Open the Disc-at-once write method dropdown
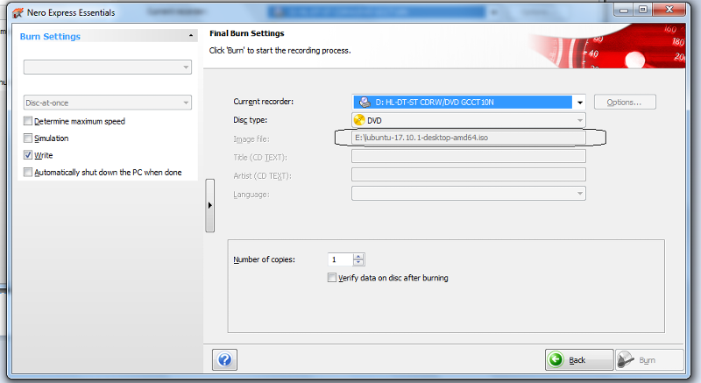Image resolution: width=701 pixels, height=383 pixels. (x=107, y=103)
